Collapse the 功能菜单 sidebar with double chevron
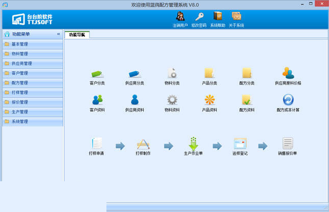This screenshot has width=329, height=212. pos(58,34)
